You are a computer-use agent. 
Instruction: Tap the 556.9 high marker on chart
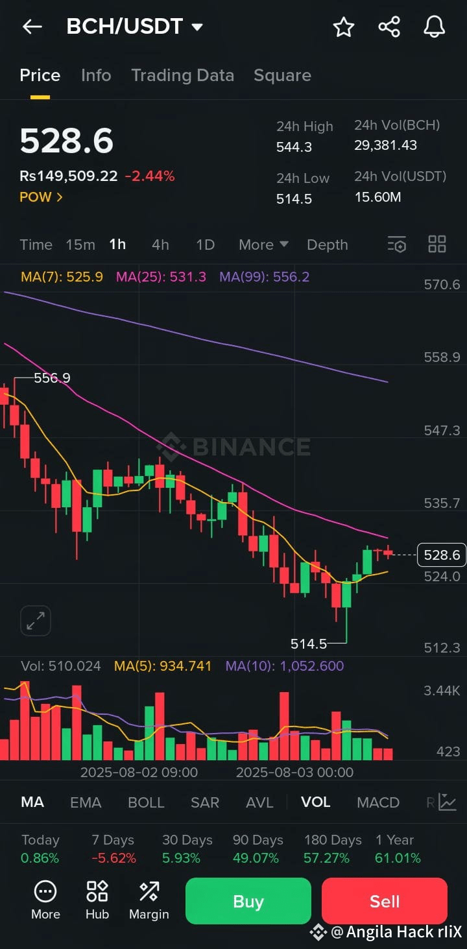[52, 378]
